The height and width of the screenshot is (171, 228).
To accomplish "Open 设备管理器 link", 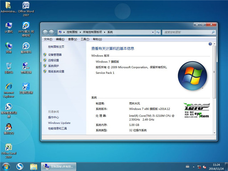I will pyautogui.click(x=55, y=55).
